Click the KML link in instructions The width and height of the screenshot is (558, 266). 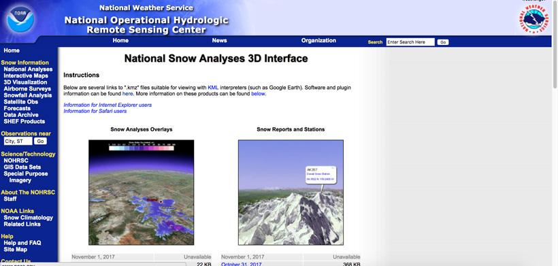[213, 88]
